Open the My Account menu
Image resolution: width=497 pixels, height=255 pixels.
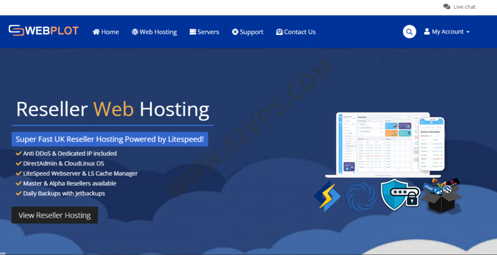coord(447,32)
